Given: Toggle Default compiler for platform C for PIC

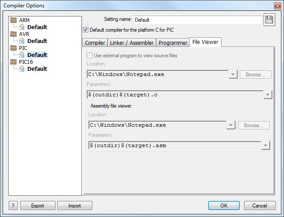Looking at the screenshot, I should coord(86,30).
